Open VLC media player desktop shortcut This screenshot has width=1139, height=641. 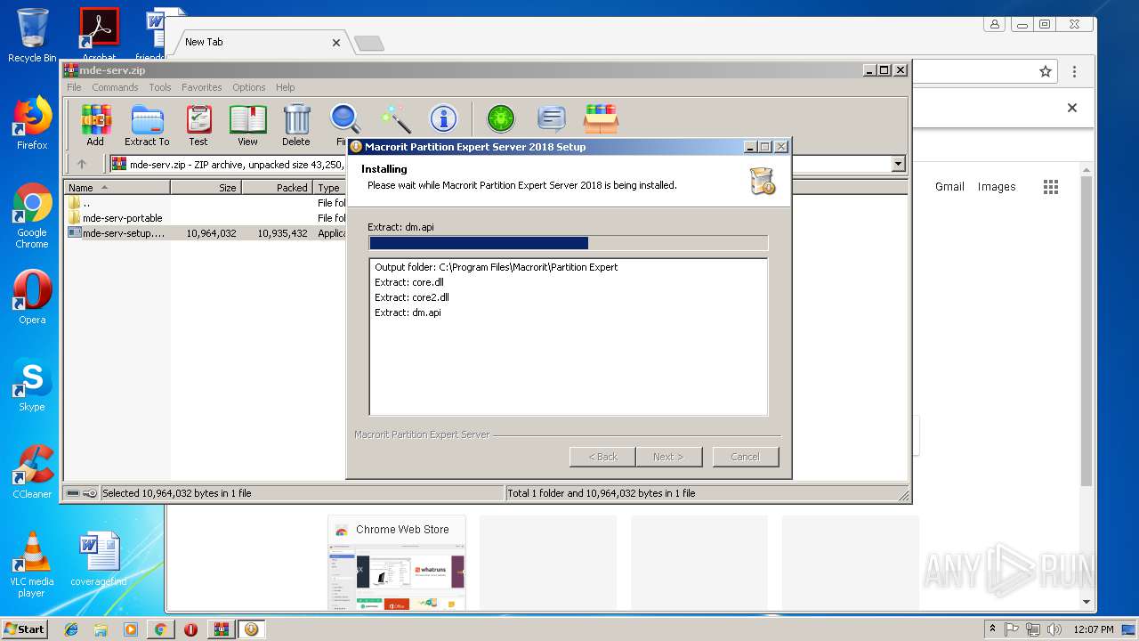click(x=32, y=564)
